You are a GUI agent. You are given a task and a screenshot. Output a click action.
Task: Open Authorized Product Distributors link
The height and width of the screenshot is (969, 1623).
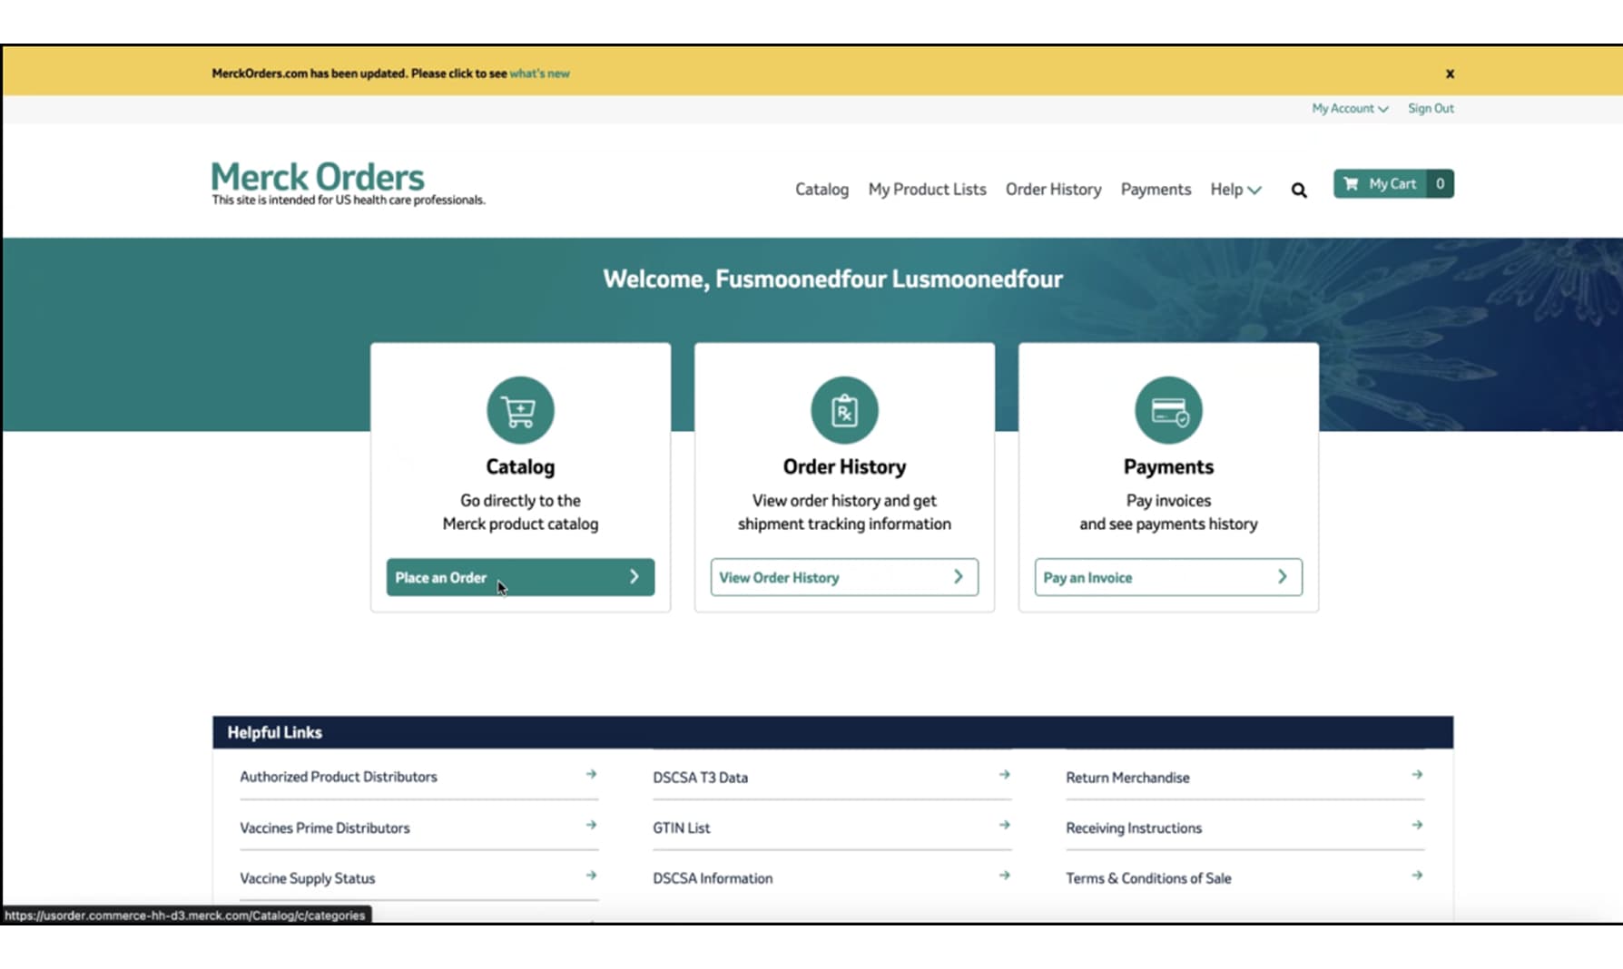339,777
